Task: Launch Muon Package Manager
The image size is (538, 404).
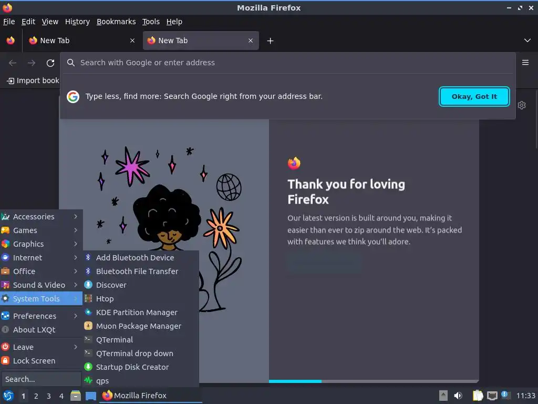Action: [x=141, y=326]
